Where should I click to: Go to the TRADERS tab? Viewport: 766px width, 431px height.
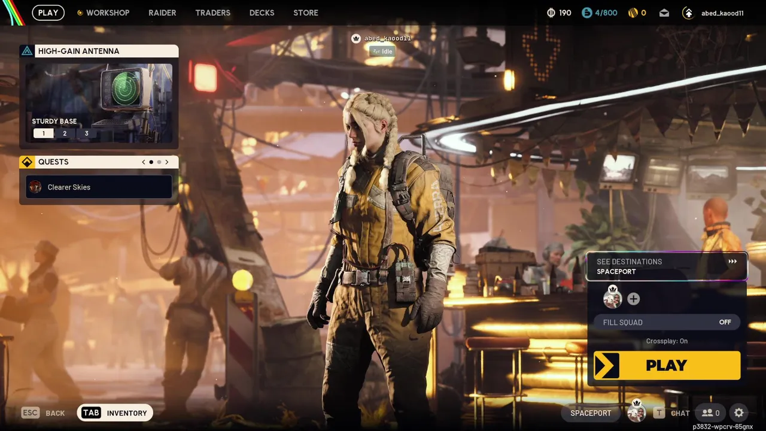pyautogui.click(x=212, y=13)
